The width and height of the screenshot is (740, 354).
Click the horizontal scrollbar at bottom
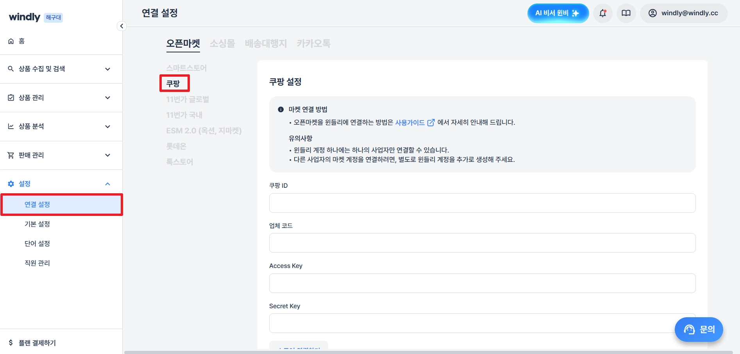(428, 352)
